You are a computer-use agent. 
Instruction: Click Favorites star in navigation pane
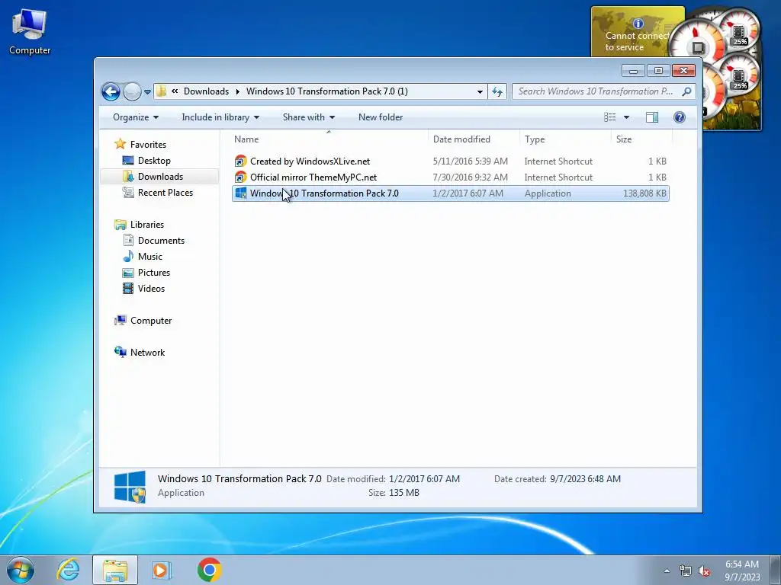pyautogui.click(x=120, y=144)
